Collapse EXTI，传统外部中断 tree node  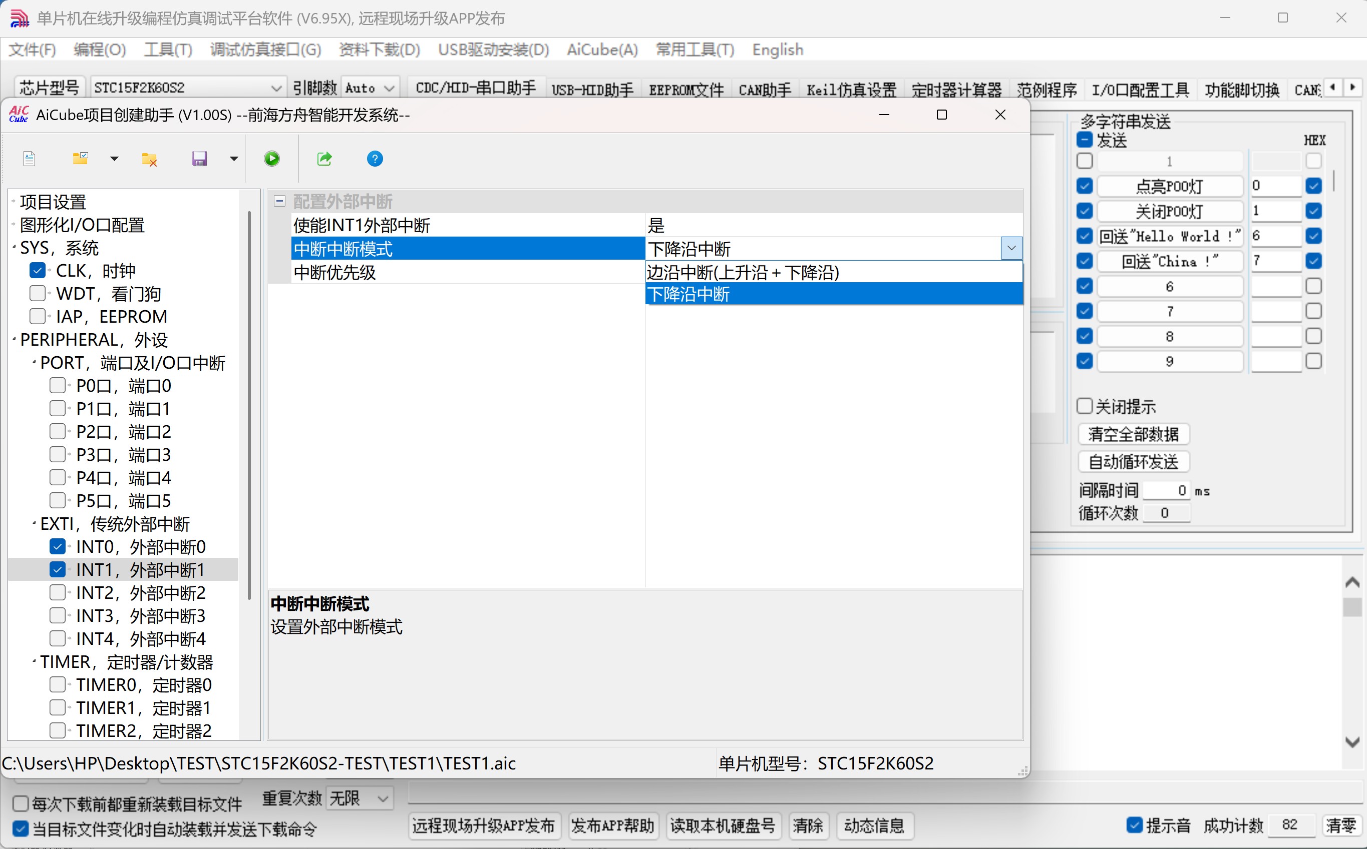34,523
